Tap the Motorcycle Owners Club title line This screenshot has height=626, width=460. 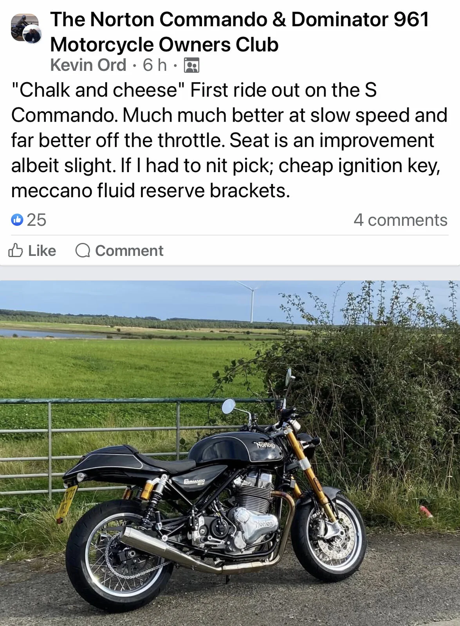click(x=164, y=45)
